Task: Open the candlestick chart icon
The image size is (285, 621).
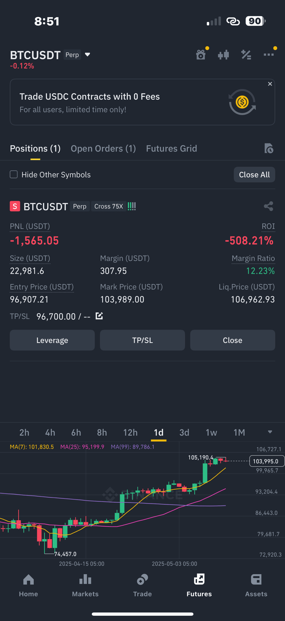Action: pos(223,55)
